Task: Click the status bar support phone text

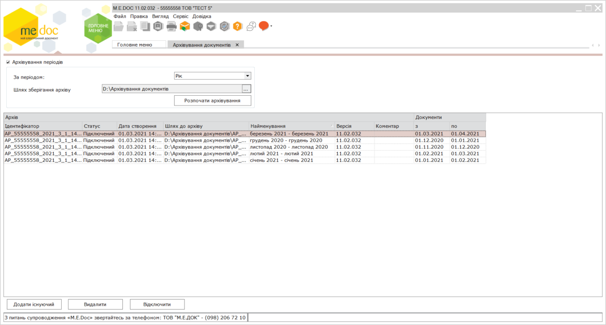Action: coord(125,318)
